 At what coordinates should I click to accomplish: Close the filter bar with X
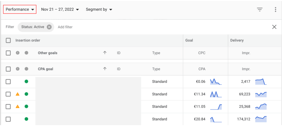pos(274,27)
